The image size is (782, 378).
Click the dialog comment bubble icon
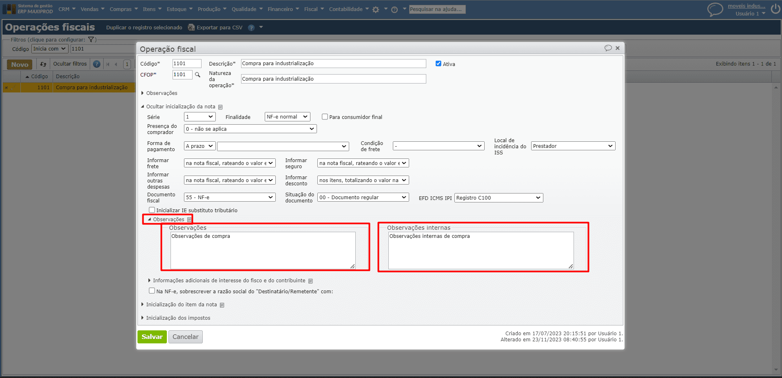pos(608,48)
